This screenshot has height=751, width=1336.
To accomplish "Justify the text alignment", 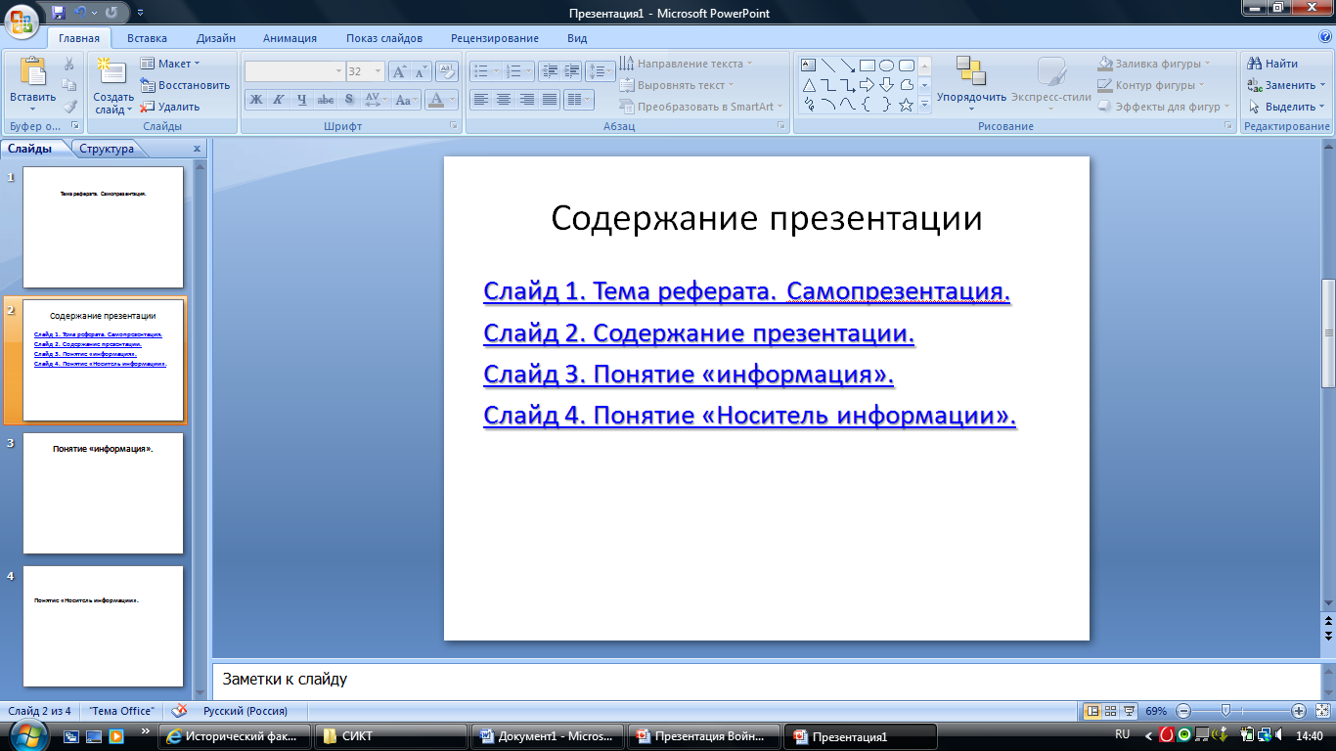I will point(550,100).
